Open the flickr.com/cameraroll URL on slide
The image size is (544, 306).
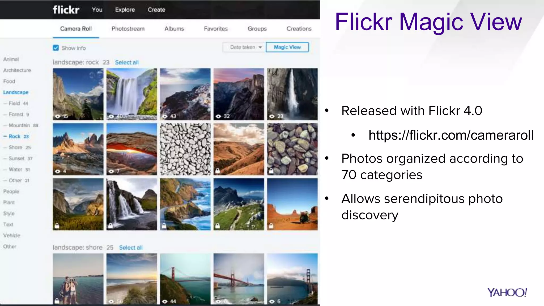[451, 135]
